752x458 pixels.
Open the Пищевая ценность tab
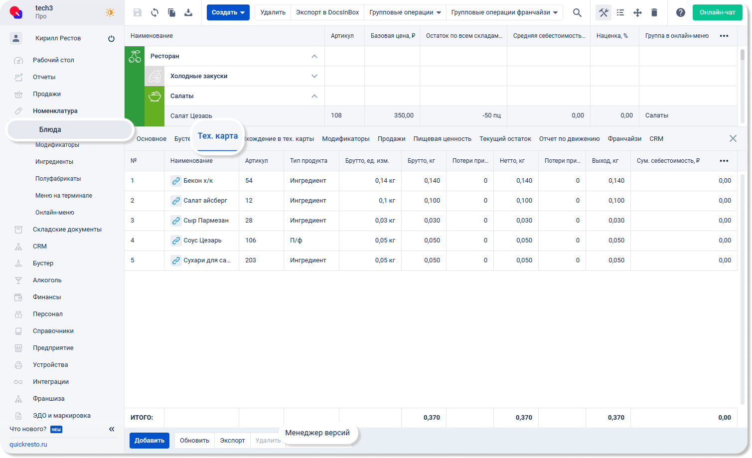pos(442,139)
